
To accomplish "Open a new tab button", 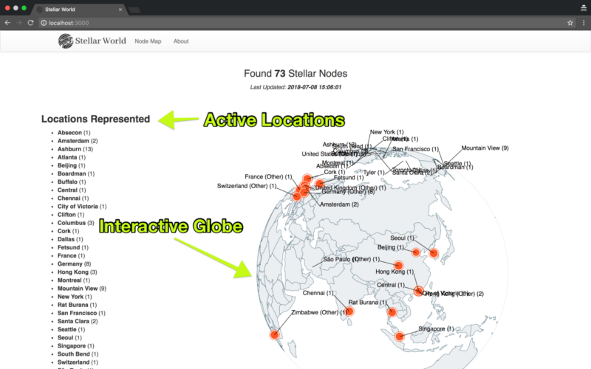I will point(134,10).
